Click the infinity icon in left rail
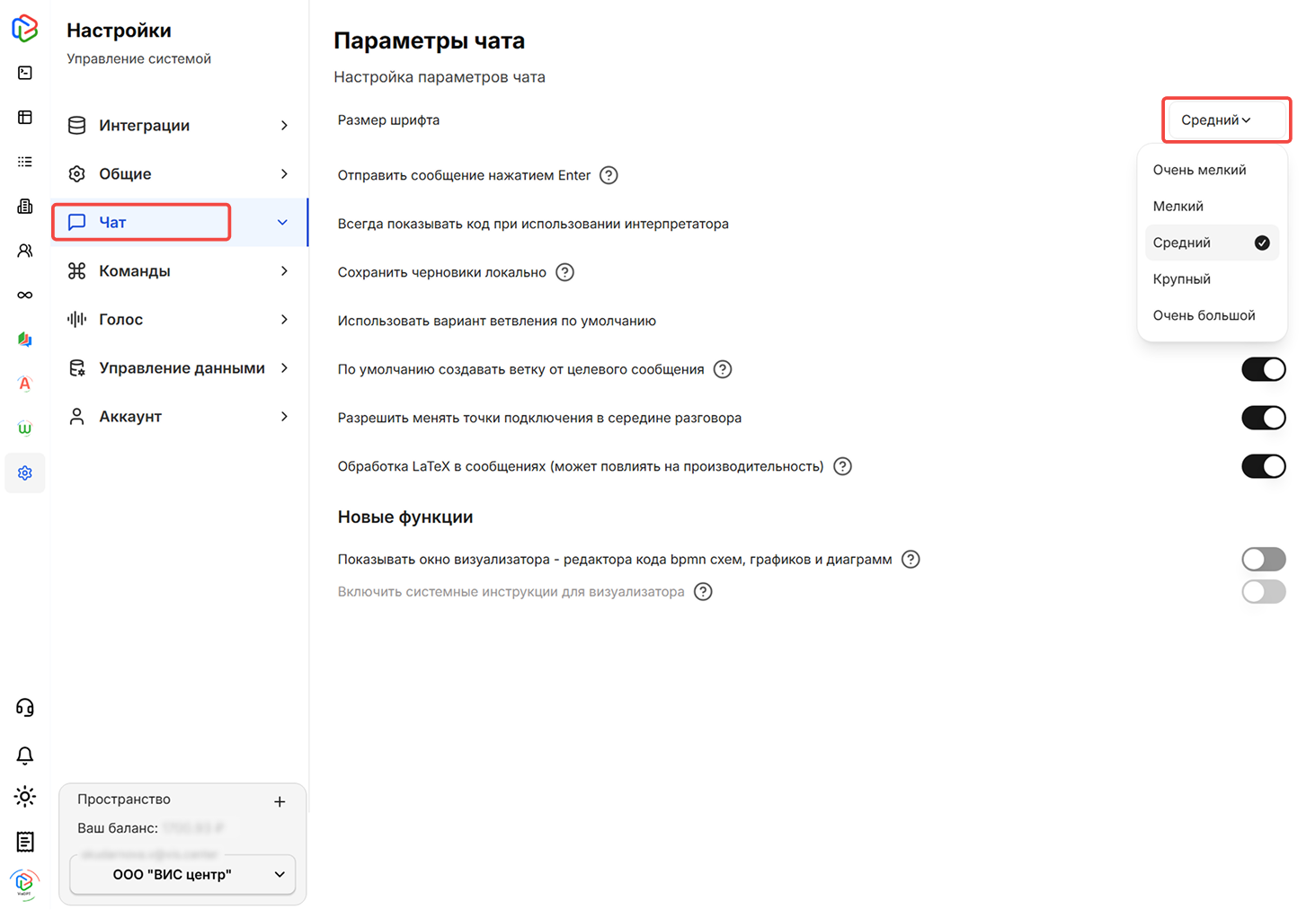This screenshot has width=1315, height=910. (25, 295)
